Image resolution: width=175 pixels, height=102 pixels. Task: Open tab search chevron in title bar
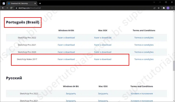[x=154, y=2]
